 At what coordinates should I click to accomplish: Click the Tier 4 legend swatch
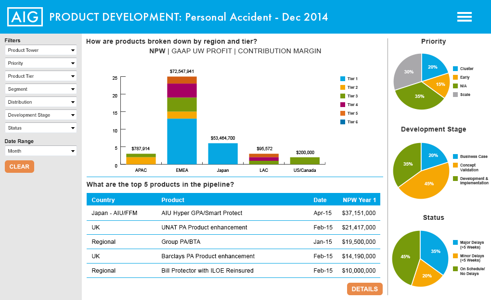tap(343, 105)
